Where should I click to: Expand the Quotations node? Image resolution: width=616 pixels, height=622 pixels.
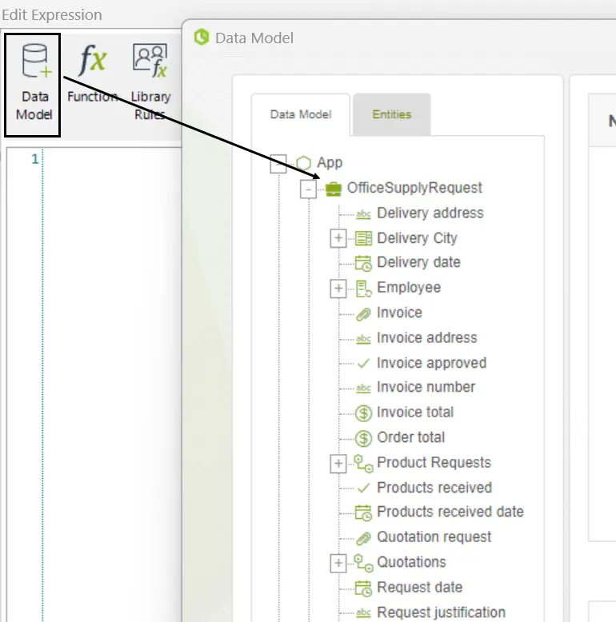coord(338,563)
